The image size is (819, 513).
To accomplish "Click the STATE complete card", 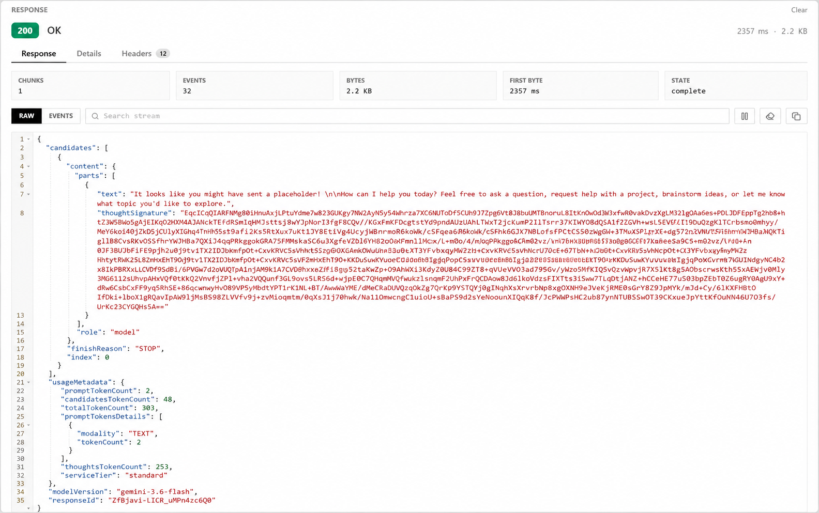I will coord(736,86).
